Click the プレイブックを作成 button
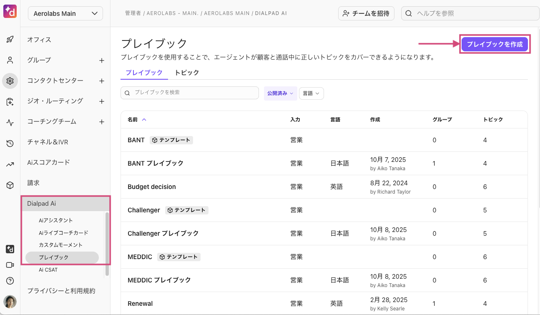 pos(495,44)
